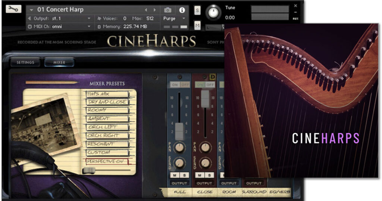
Task: Load the Custom mixer preset
Action: [x=107, y=153]
